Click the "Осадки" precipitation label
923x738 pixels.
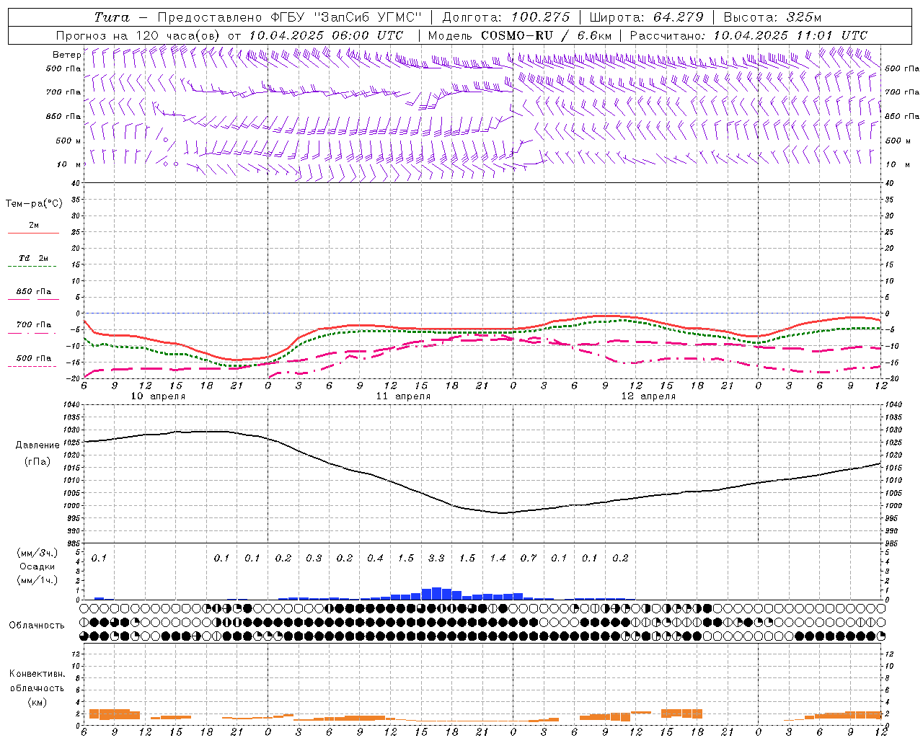point(37,567)
